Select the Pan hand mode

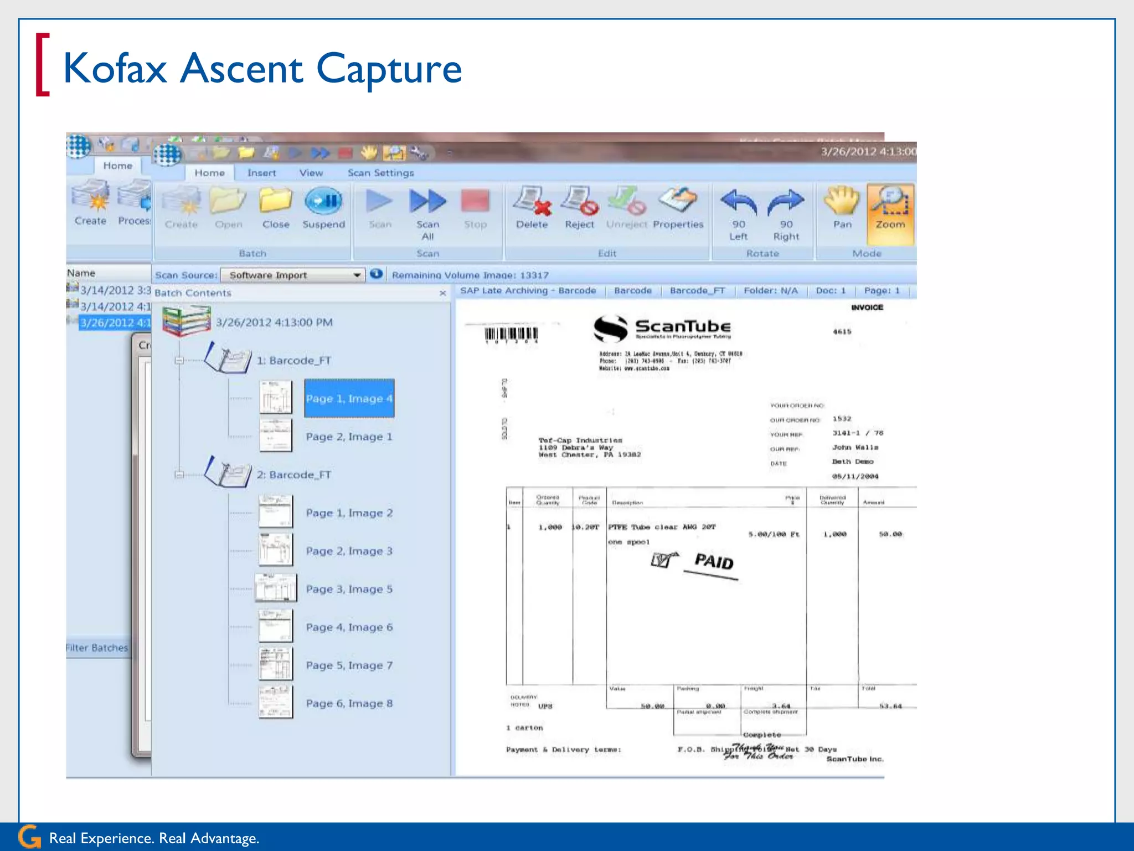pyautogui.click(x=842, y=208)
